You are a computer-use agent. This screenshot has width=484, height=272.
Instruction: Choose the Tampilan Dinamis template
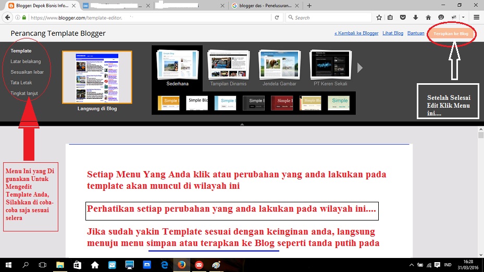(x=228, y=68)
